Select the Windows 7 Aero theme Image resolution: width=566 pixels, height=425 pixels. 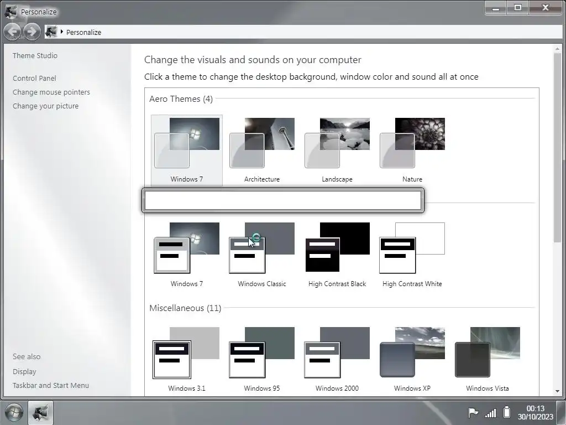[187, 150]
